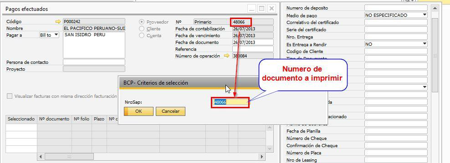Toggle Visualizar facturas con misma dirección checkbox
Screen dimensions: 450x163
(10, 96)
